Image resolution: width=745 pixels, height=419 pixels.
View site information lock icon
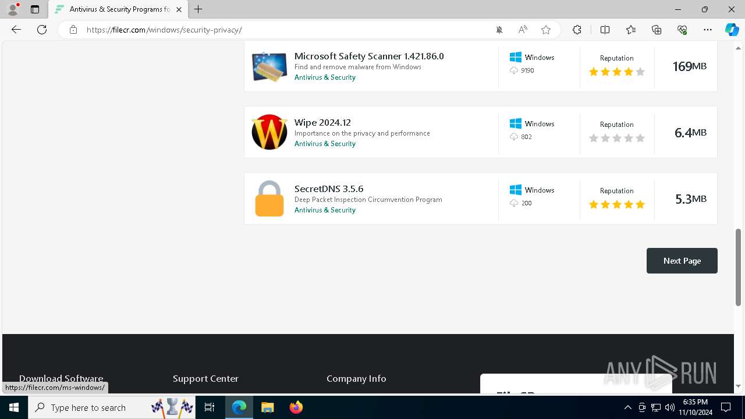pyautogui.click(x=73, y=30)
